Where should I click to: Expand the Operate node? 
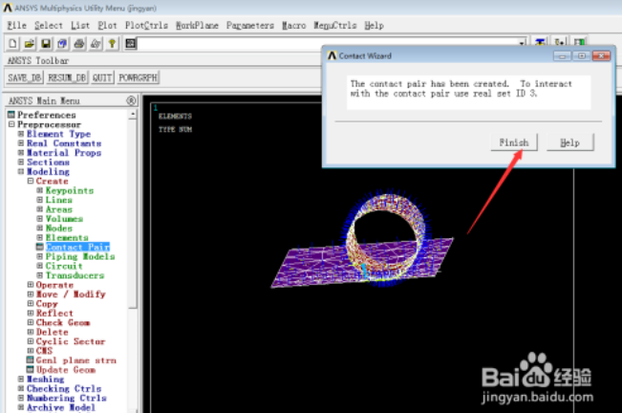31,285
